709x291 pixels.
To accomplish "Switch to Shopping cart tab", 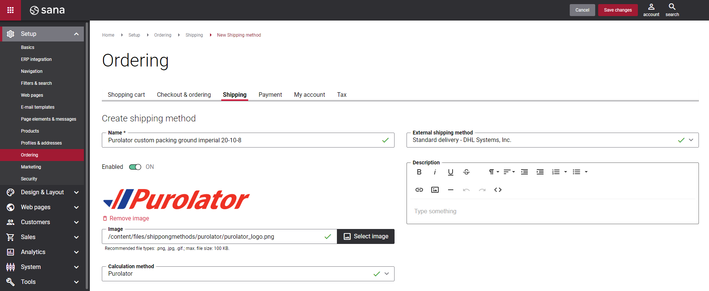I will click(126, 95).
